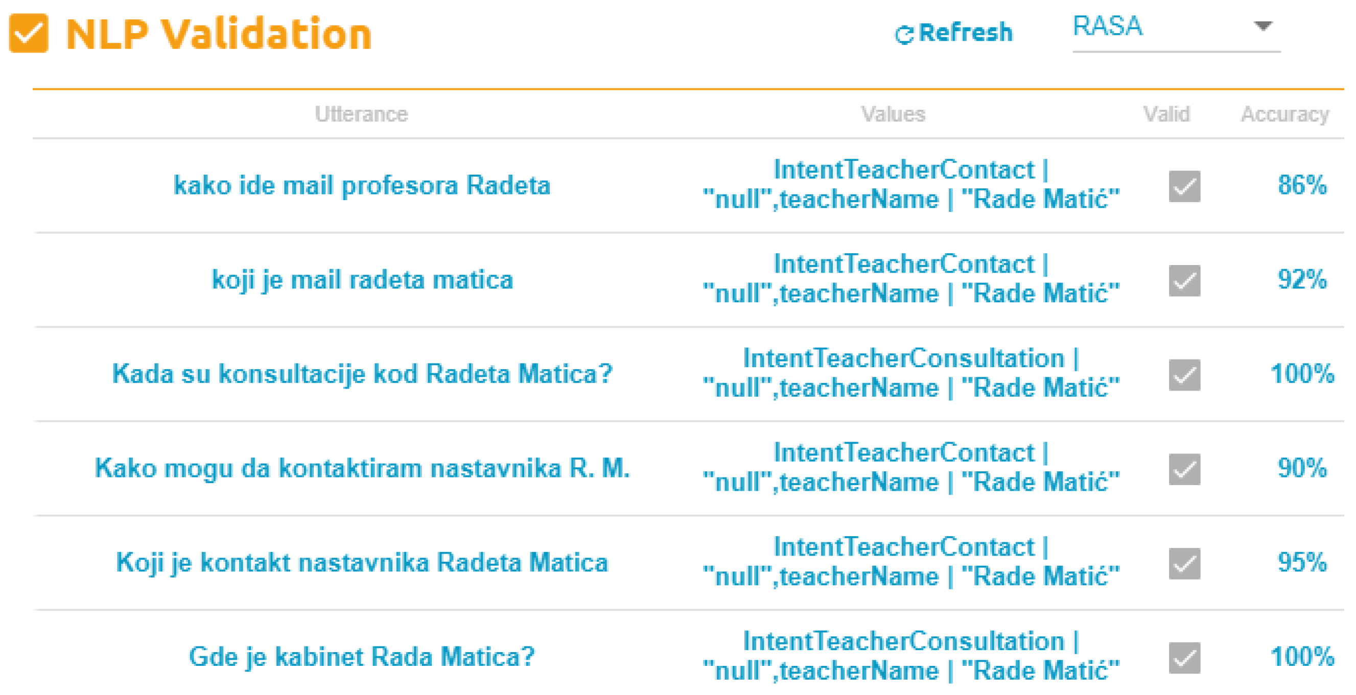Toggle valid checkbox for 'Kako mogu da kontaktiram' row
1356x695 pixels.
(x=1184, y=469)
